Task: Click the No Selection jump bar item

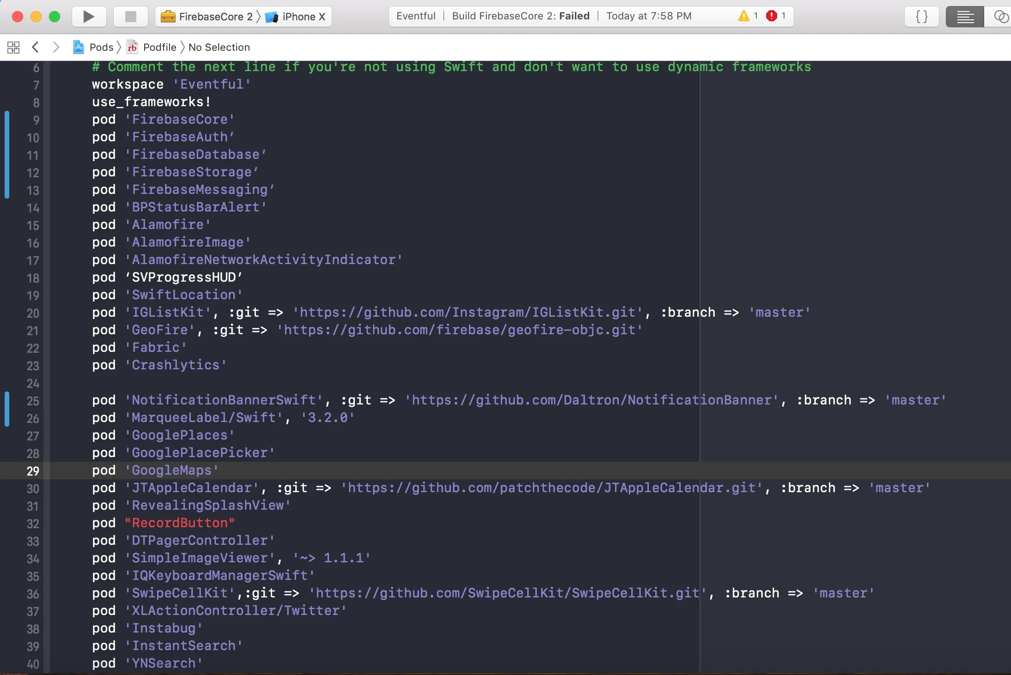Action: tap(219, 47)
